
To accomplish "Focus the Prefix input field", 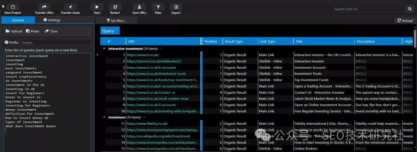I will coord(56,42).
